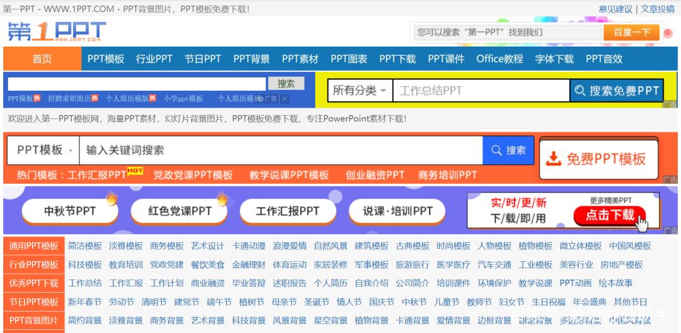681x333 pixels.
Task: Open the 星空背景 link
Action: click(x=330, y=320)
